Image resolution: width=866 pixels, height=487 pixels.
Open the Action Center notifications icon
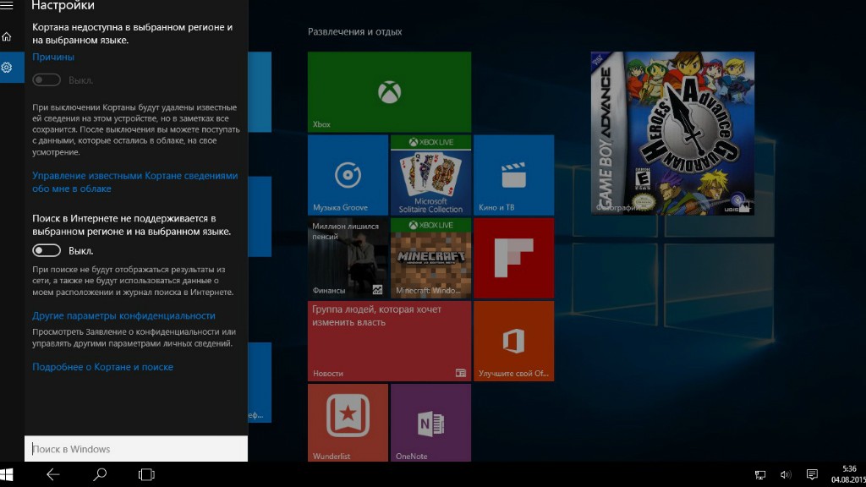point(812,475)
